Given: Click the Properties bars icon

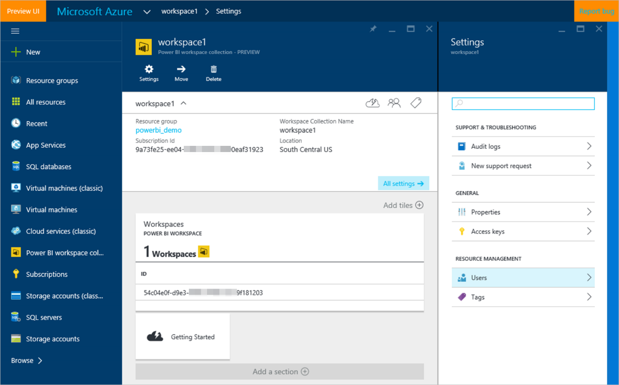Looking at the screenshot, I should point(462,212).
